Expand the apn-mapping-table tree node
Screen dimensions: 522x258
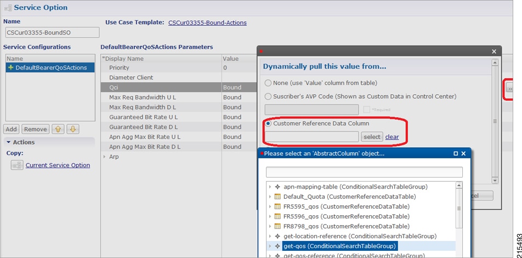pyautogui.click(x=270, y=187)
